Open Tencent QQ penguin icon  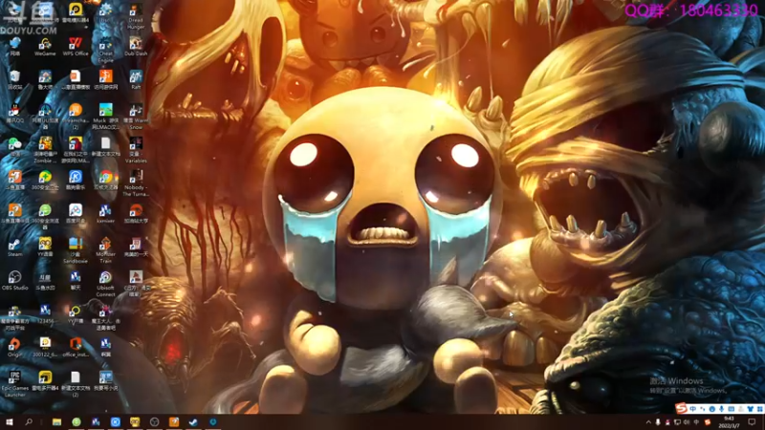[14, 114]
